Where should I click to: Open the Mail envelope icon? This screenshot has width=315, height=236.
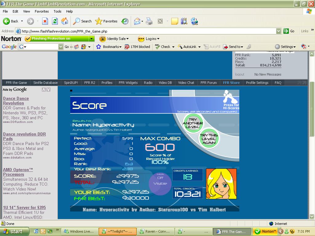click(137, 21)
